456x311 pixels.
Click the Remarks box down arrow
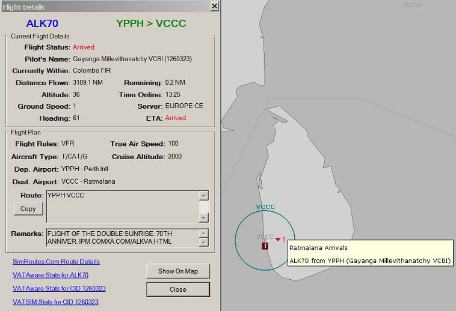point(204,242)
